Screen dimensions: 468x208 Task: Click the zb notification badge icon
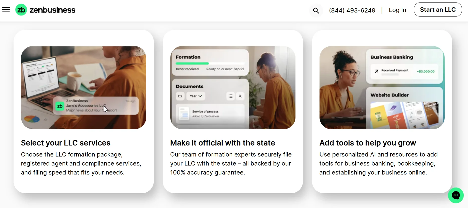click(x=60, y=106)
